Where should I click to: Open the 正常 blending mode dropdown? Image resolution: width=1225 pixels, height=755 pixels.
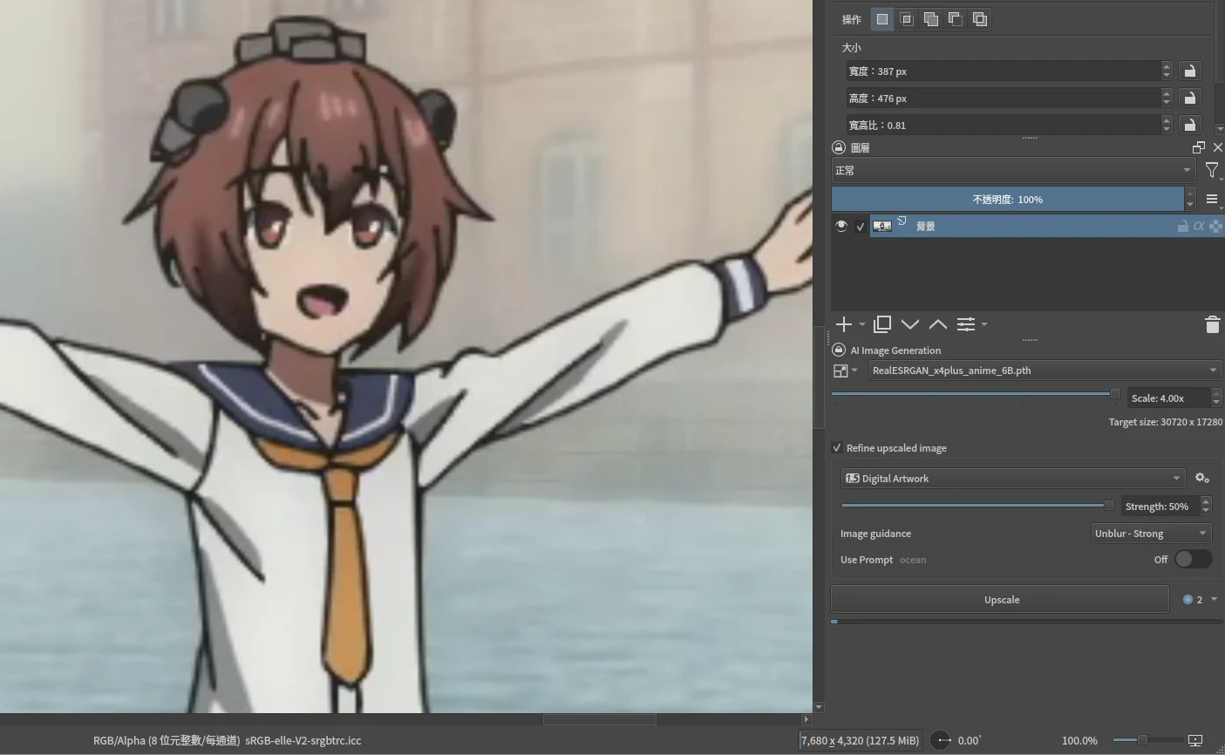pos(1012,171)
